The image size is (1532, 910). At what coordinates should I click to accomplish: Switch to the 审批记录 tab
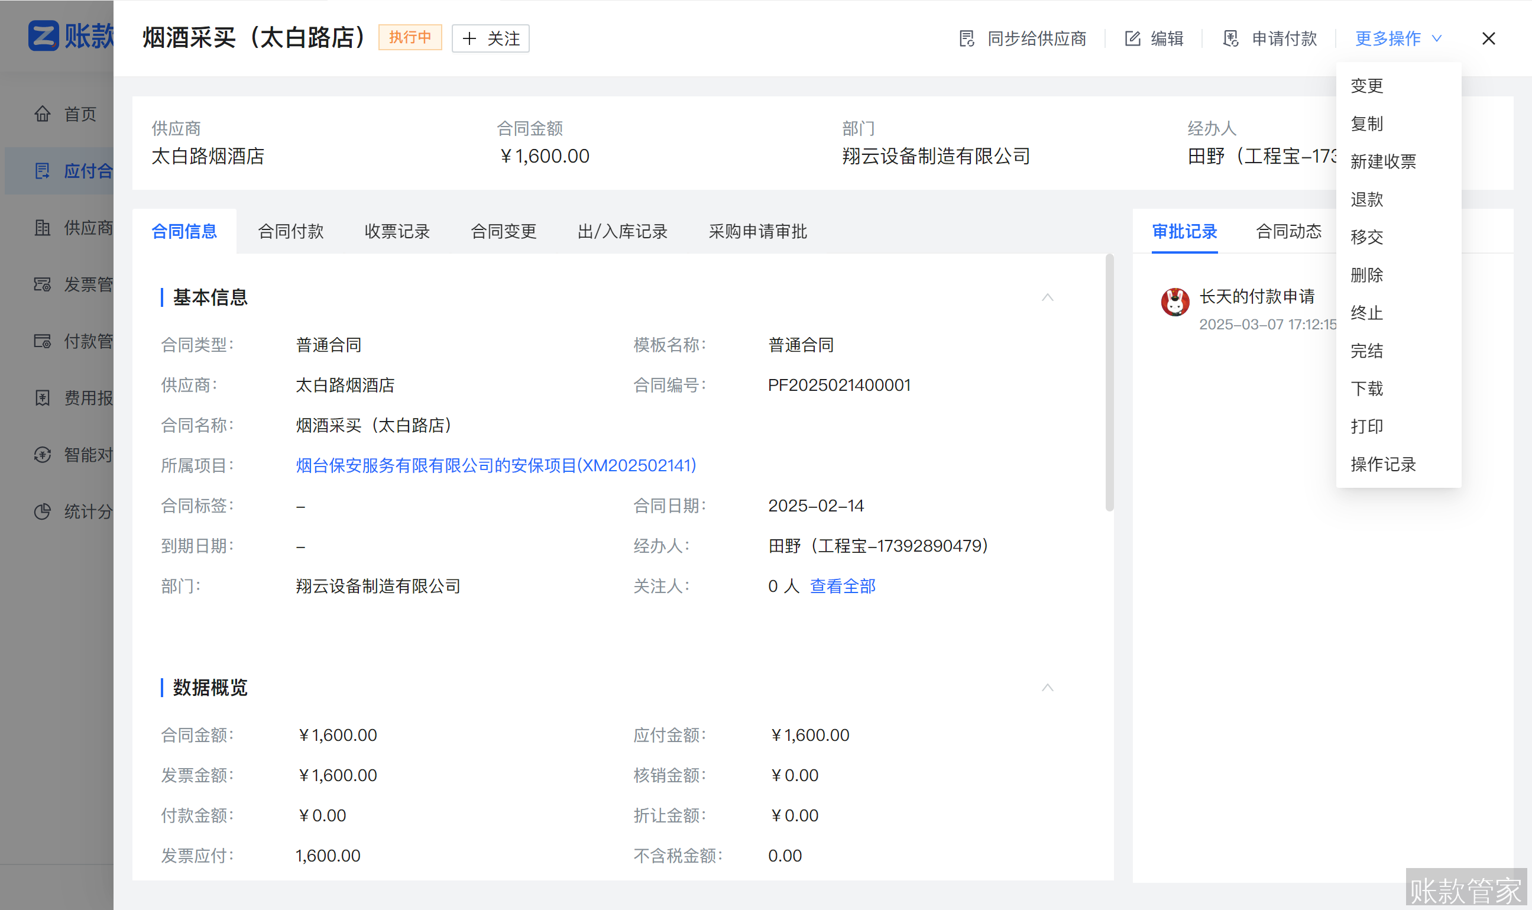click(x=1183, y=232)
